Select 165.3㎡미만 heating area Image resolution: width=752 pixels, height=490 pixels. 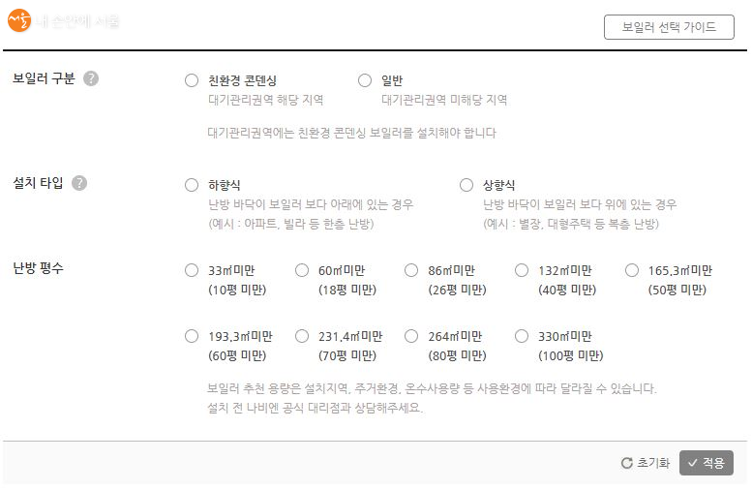[x=632, y=270]
